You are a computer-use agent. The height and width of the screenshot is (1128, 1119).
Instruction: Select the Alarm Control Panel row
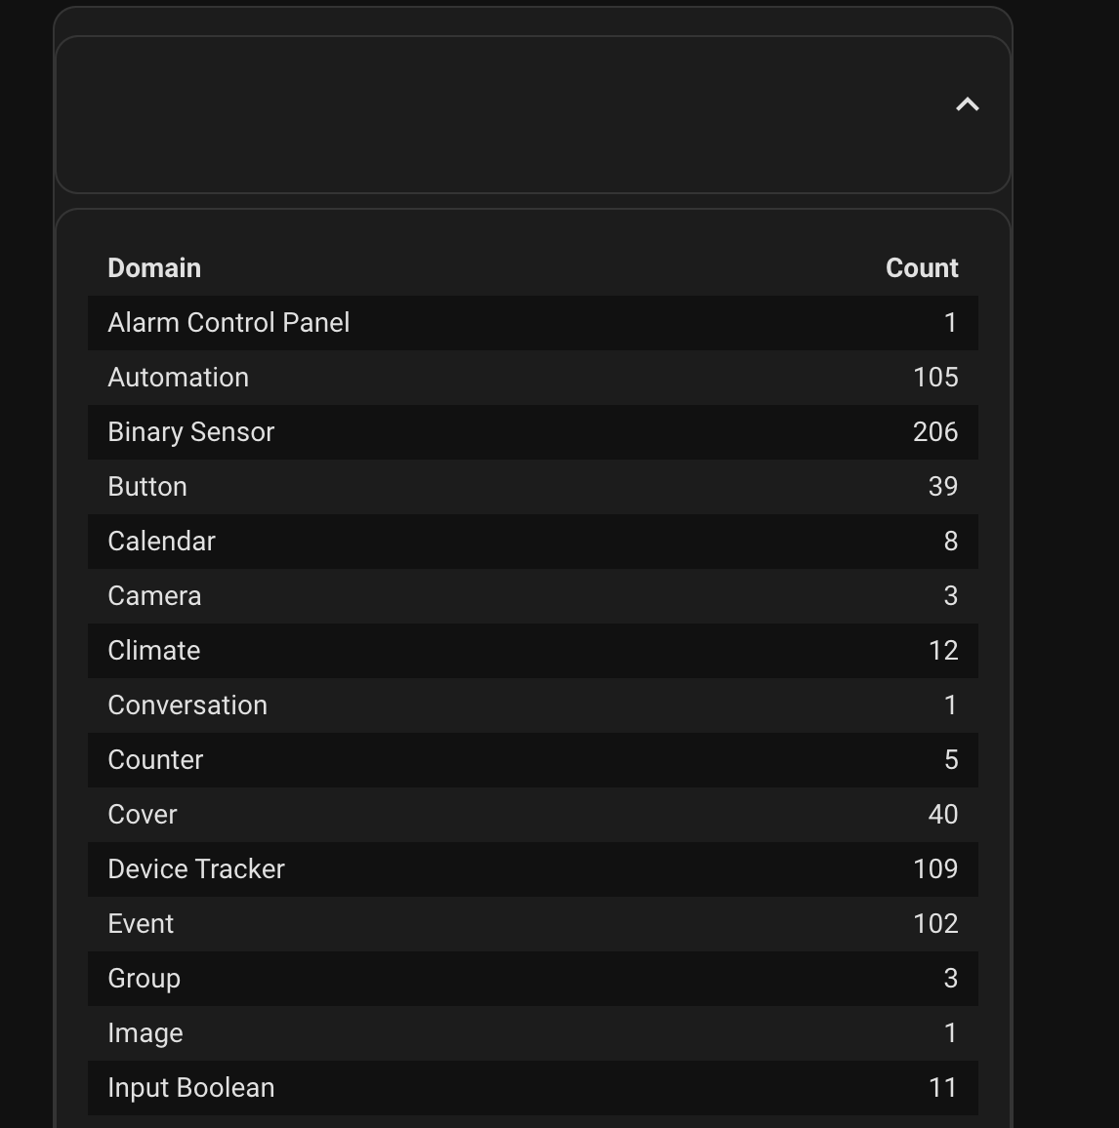(533, 323)
